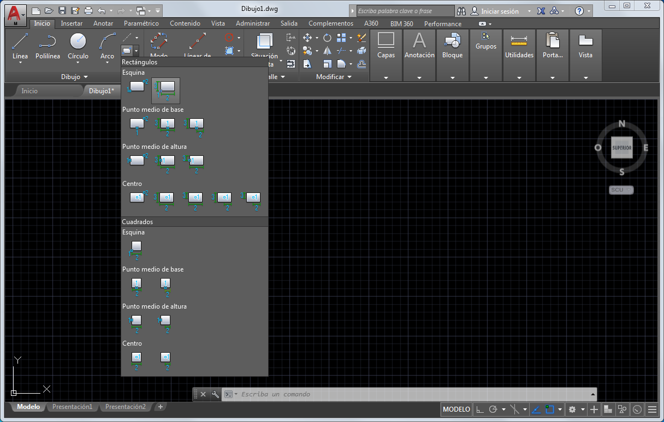Pick first rectangle option under Centro
This screenshot has height=422, width=664.
click(x=137, y=197)
